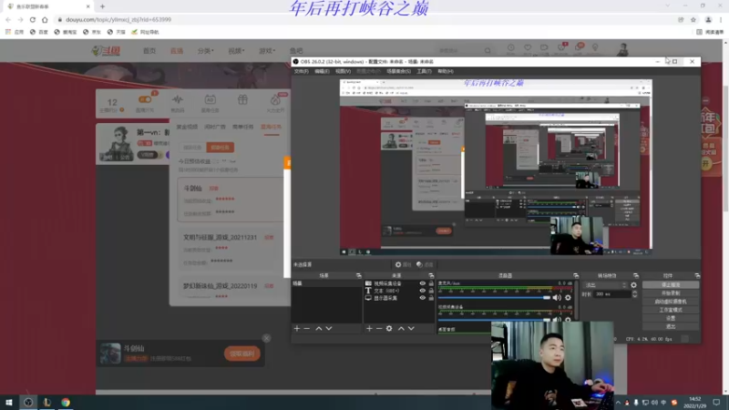Expand the Douyu category dropdown in the nav bar
Screen dimensions: 729x410
(x=206, y=51)
